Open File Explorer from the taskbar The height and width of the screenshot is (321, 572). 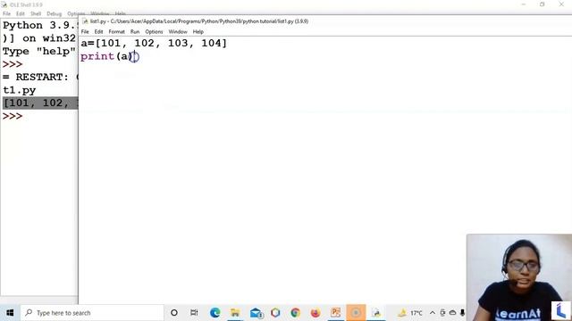pyautogui.click(x=235, y=313)
